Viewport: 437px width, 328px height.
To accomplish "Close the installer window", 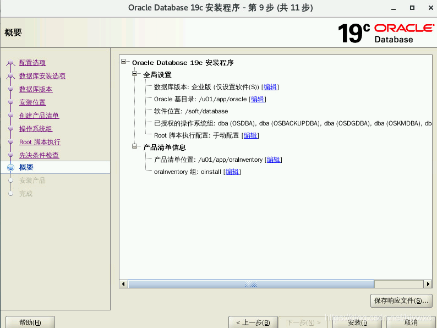I will [430, 8].
